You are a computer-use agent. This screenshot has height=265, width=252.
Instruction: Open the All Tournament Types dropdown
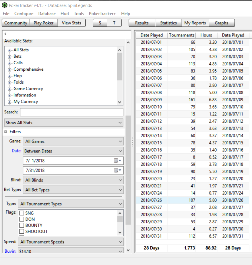click(x=71, y=204)
